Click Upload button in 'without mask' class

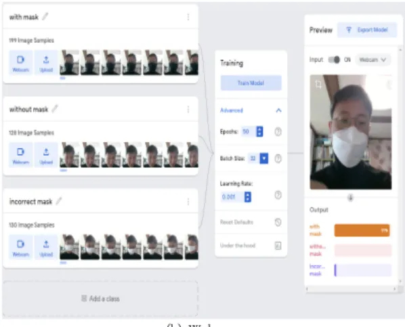46,155
